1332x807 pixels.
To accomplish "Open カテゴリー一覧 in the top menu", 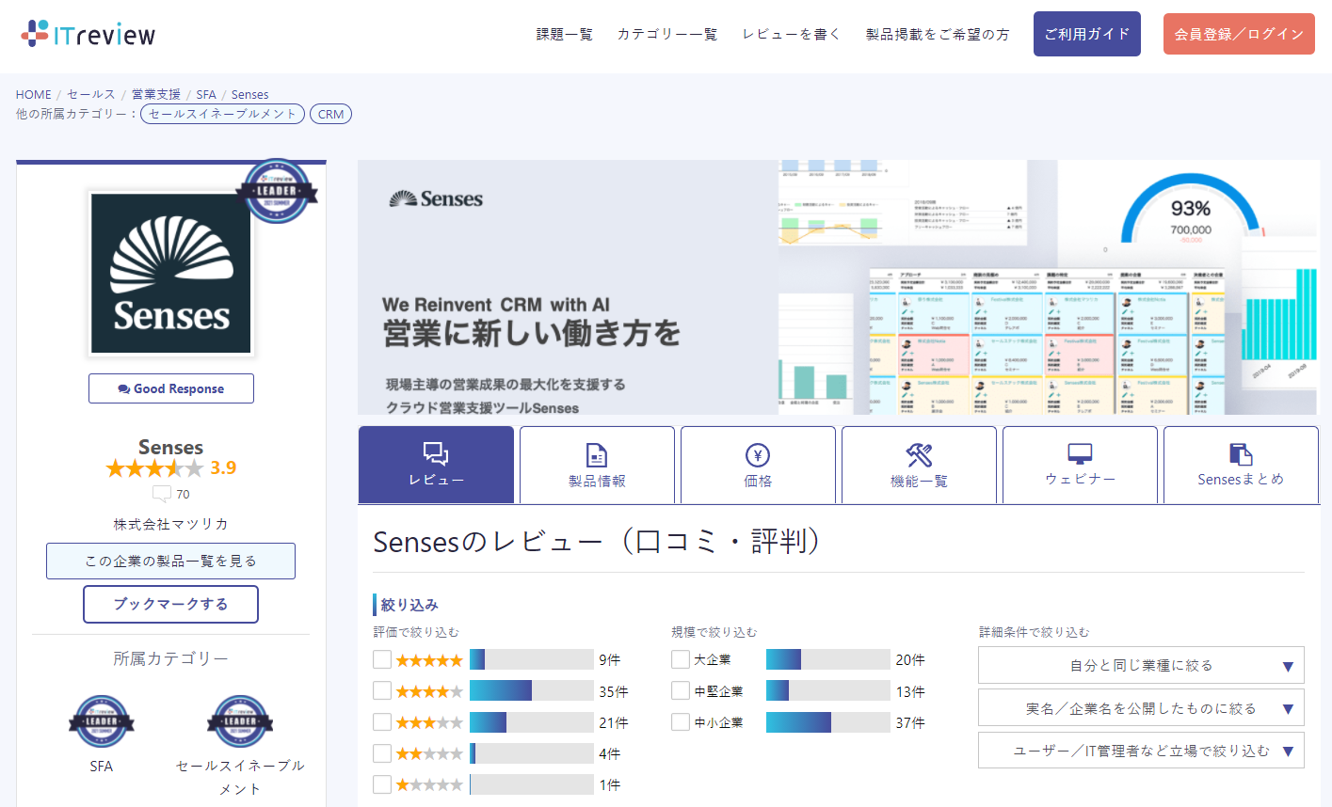I will [x=667, y=34].
